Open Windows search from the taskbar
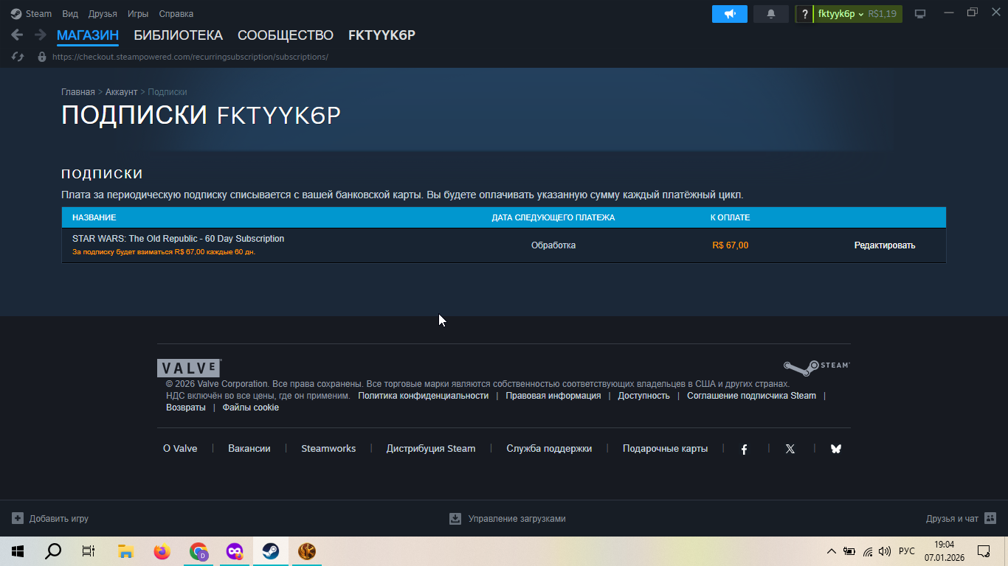This screenshot has width=1008, height=566. click(x=53, y=551)
